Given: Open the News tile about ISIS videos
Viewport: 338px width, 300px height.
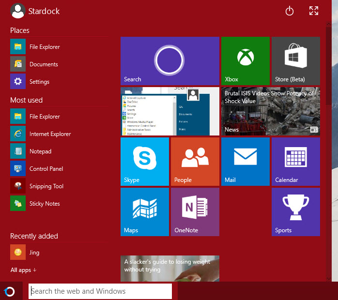Looking at the screenshot, I should (271, 111).
